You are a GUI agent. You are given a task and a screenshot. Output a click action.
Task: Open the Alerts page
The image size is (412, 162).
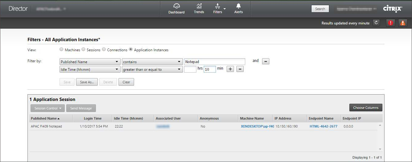239,8
